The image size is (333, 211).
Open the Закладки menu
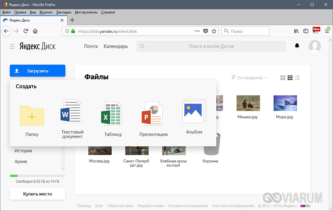(64, 12)
